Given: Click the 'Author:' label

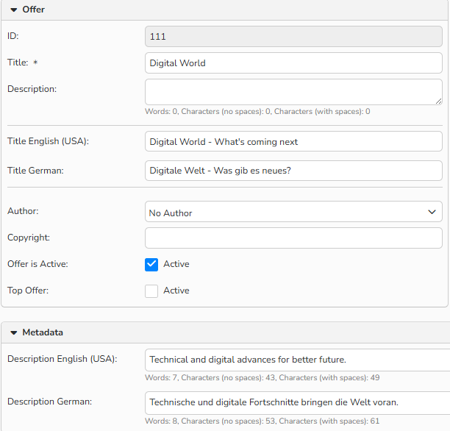Looking at the screenshot, I should click(x=23, y=211).
